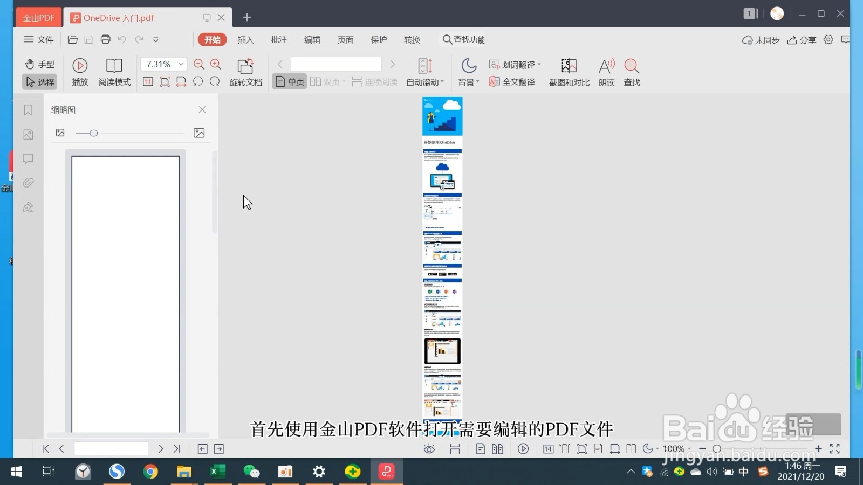This screenshot has height=485, width=863.
Task: Jump to first page in status bar
Action: coord(45,448)
